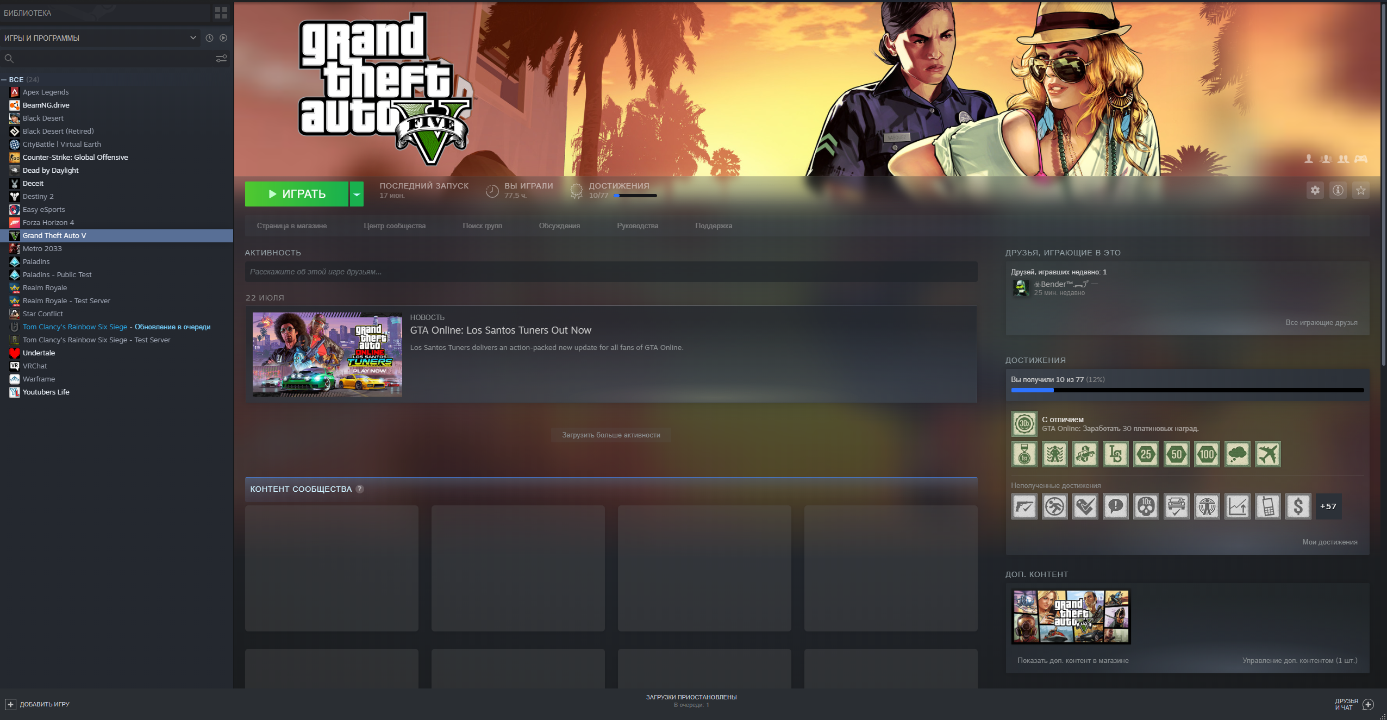Open Мои достижения link
This screenshot has height=720, width=1387.
coord(1330,542)
